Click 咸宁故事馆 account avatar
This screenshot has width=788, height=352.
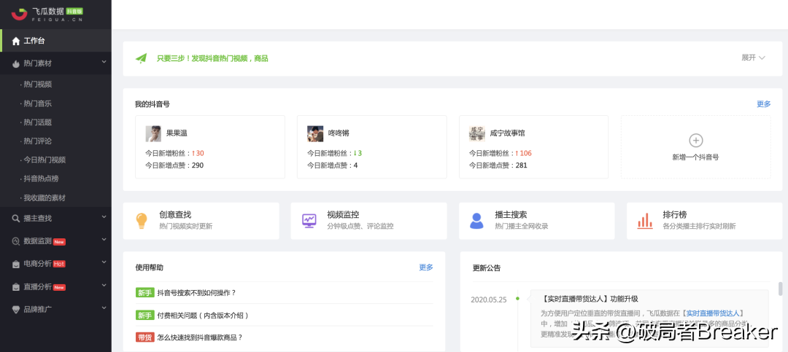[477, 133]
